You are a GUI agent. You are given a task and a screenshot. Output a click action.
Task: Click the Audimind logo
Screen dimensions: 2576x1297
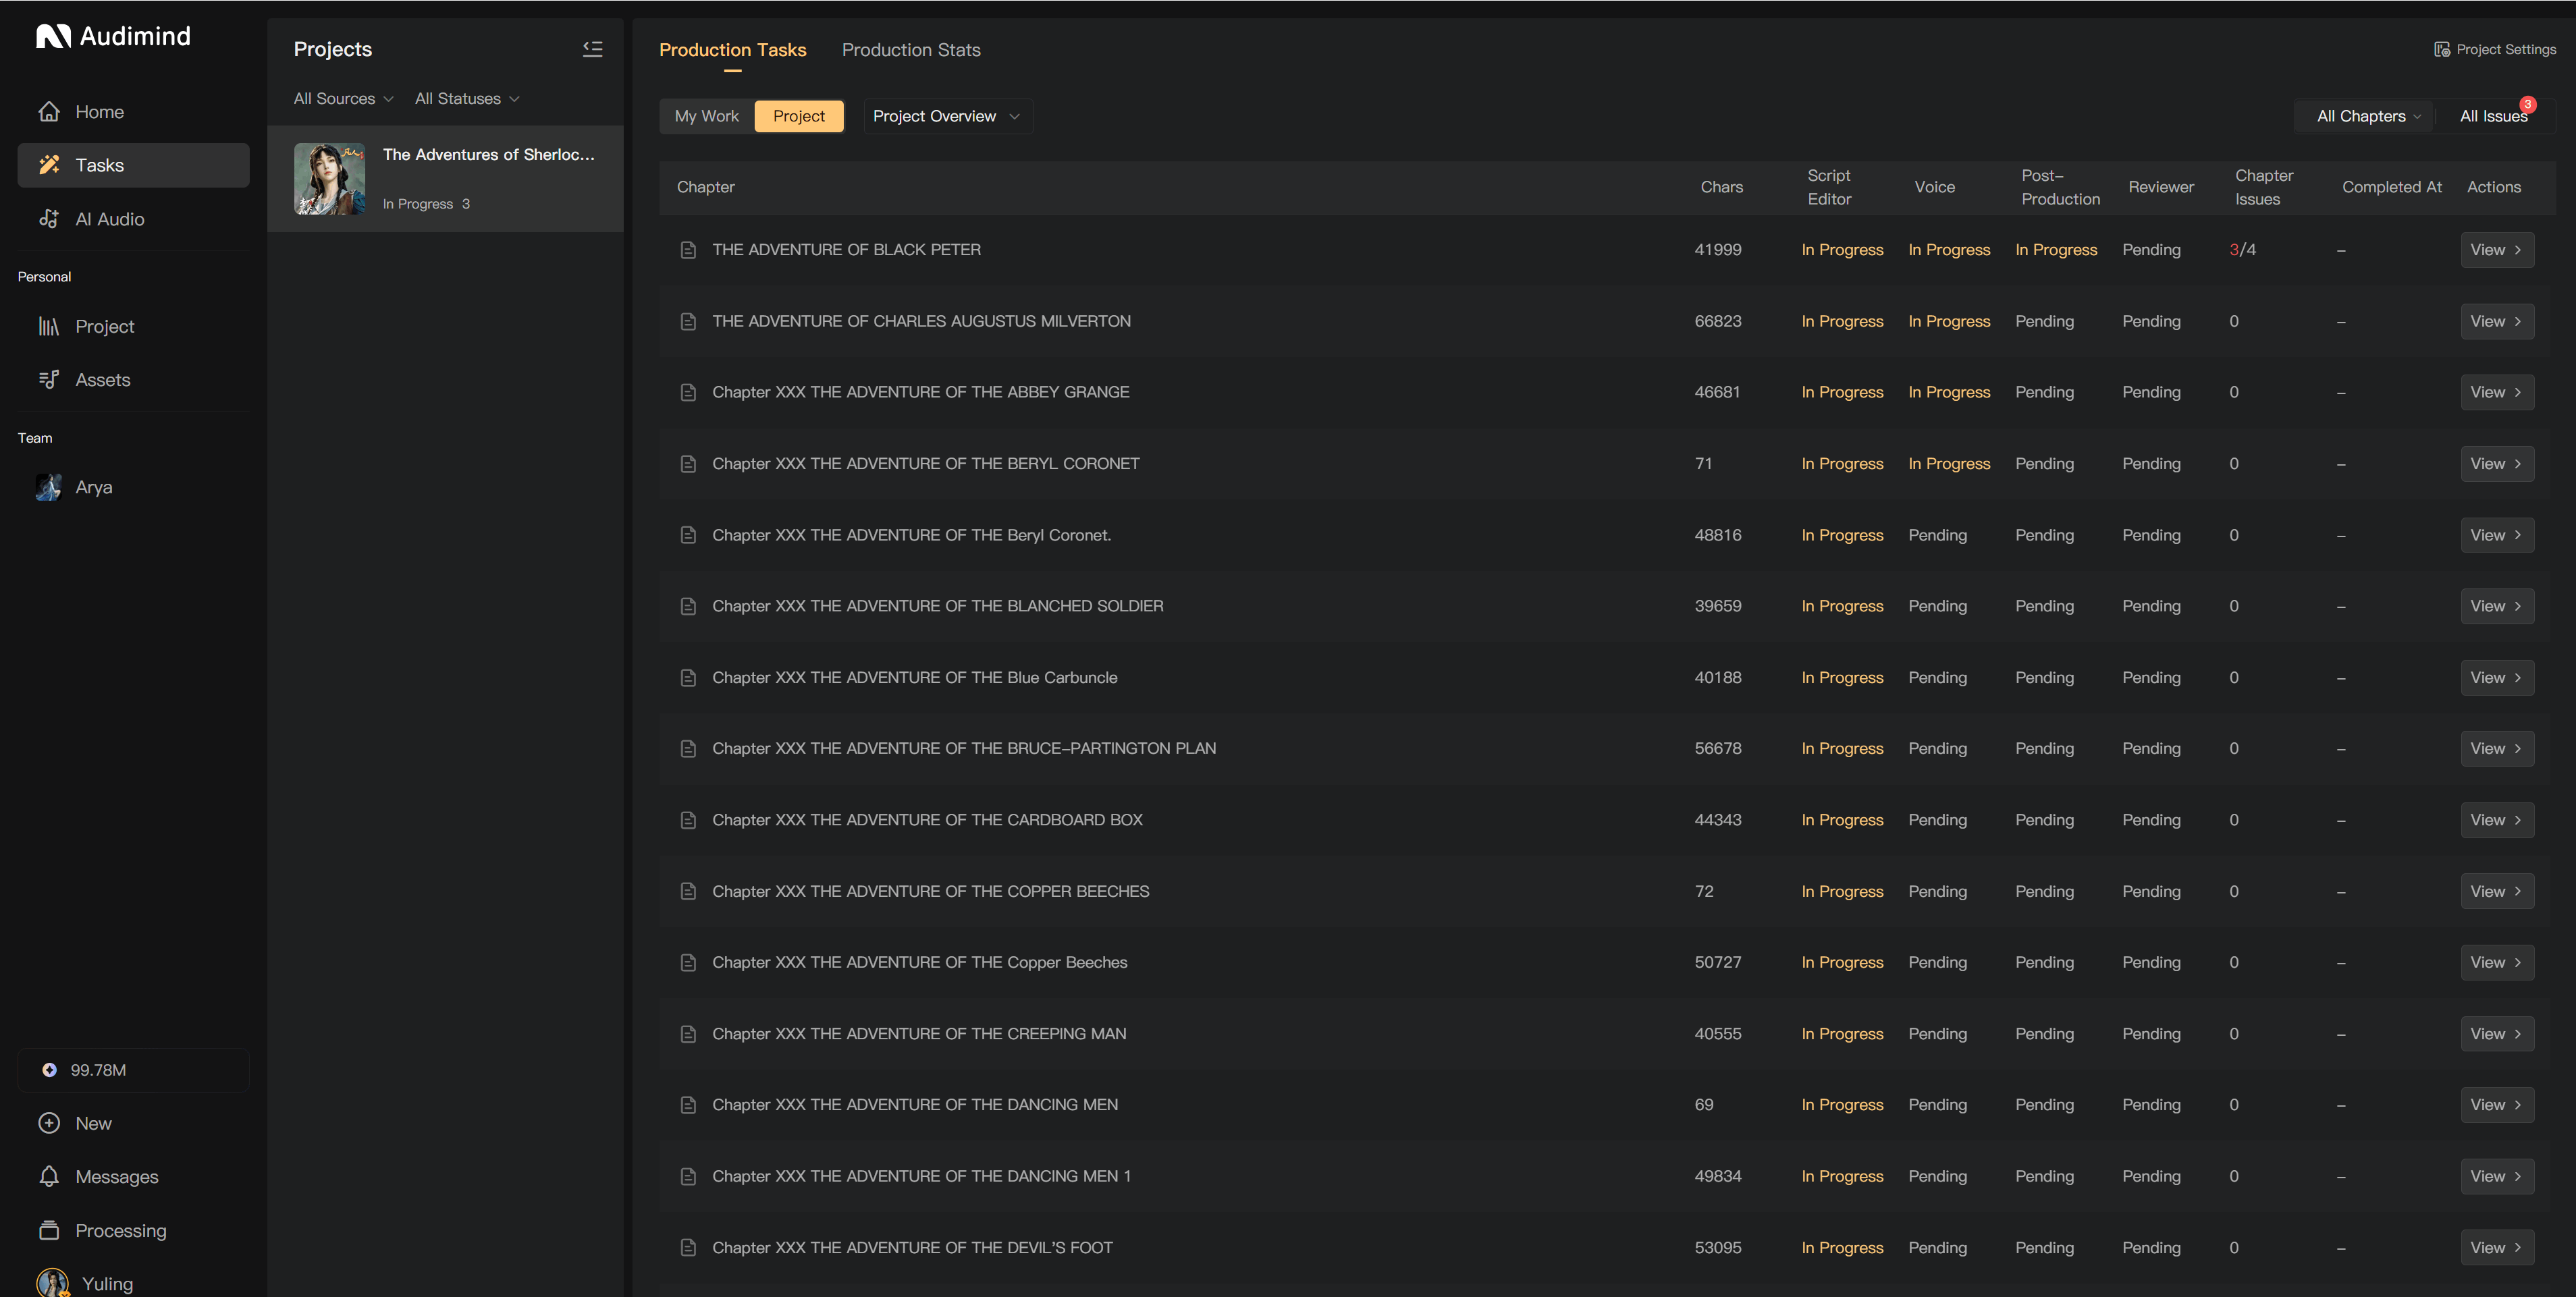[x=113, y=36]
